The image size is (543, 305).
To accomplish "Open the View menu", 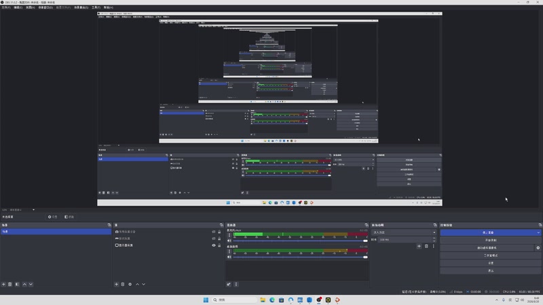I will click(30, 7).
